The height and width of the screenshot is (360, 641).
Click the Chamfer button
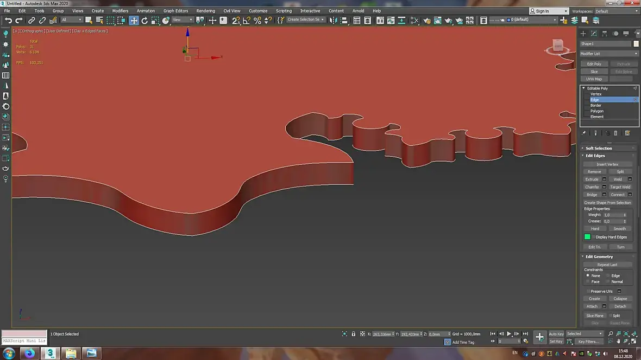592,187
